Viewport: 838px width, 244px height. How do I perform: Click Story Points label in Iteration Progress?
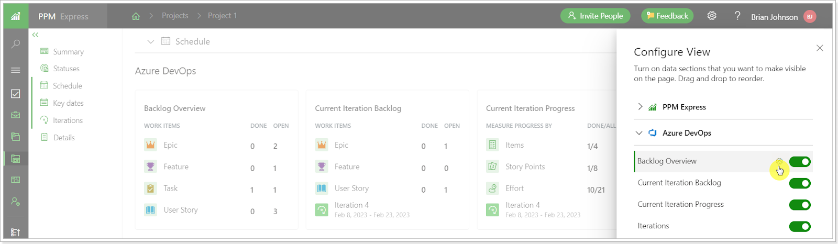tap(525, 167)
